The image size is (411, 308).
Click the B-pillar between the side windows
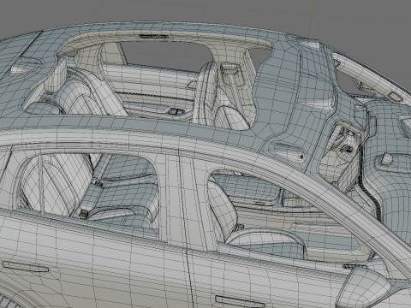188,200
